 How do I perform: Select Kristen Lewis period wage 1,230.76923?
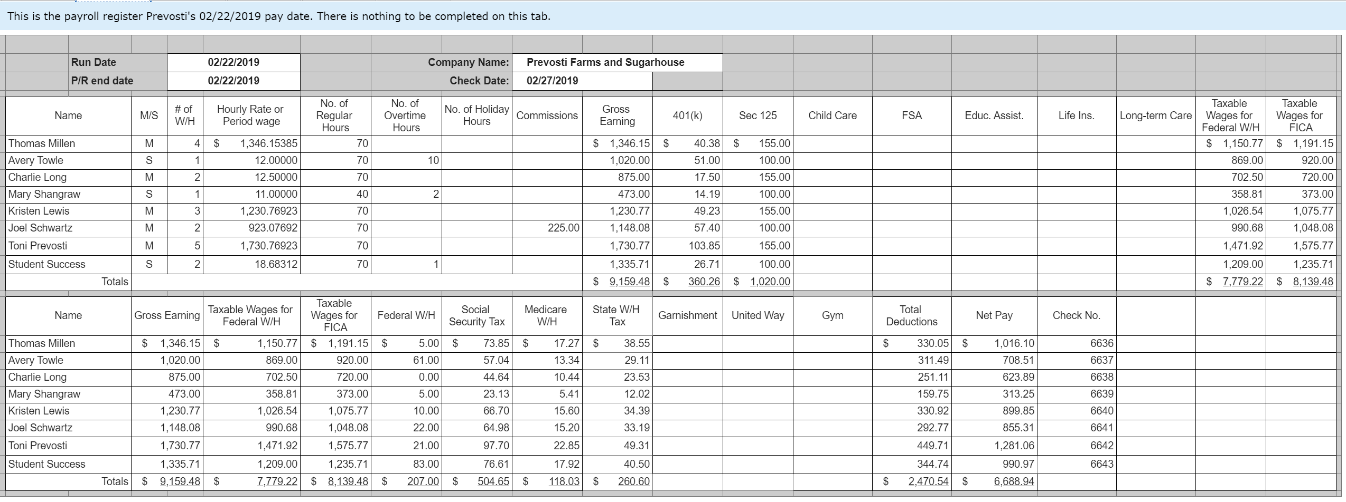(x=251, y=211)
